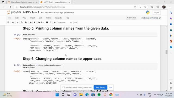Add a sidebar app with plus icon
Viewport: 174px width, 98px height.
[171, 53]
